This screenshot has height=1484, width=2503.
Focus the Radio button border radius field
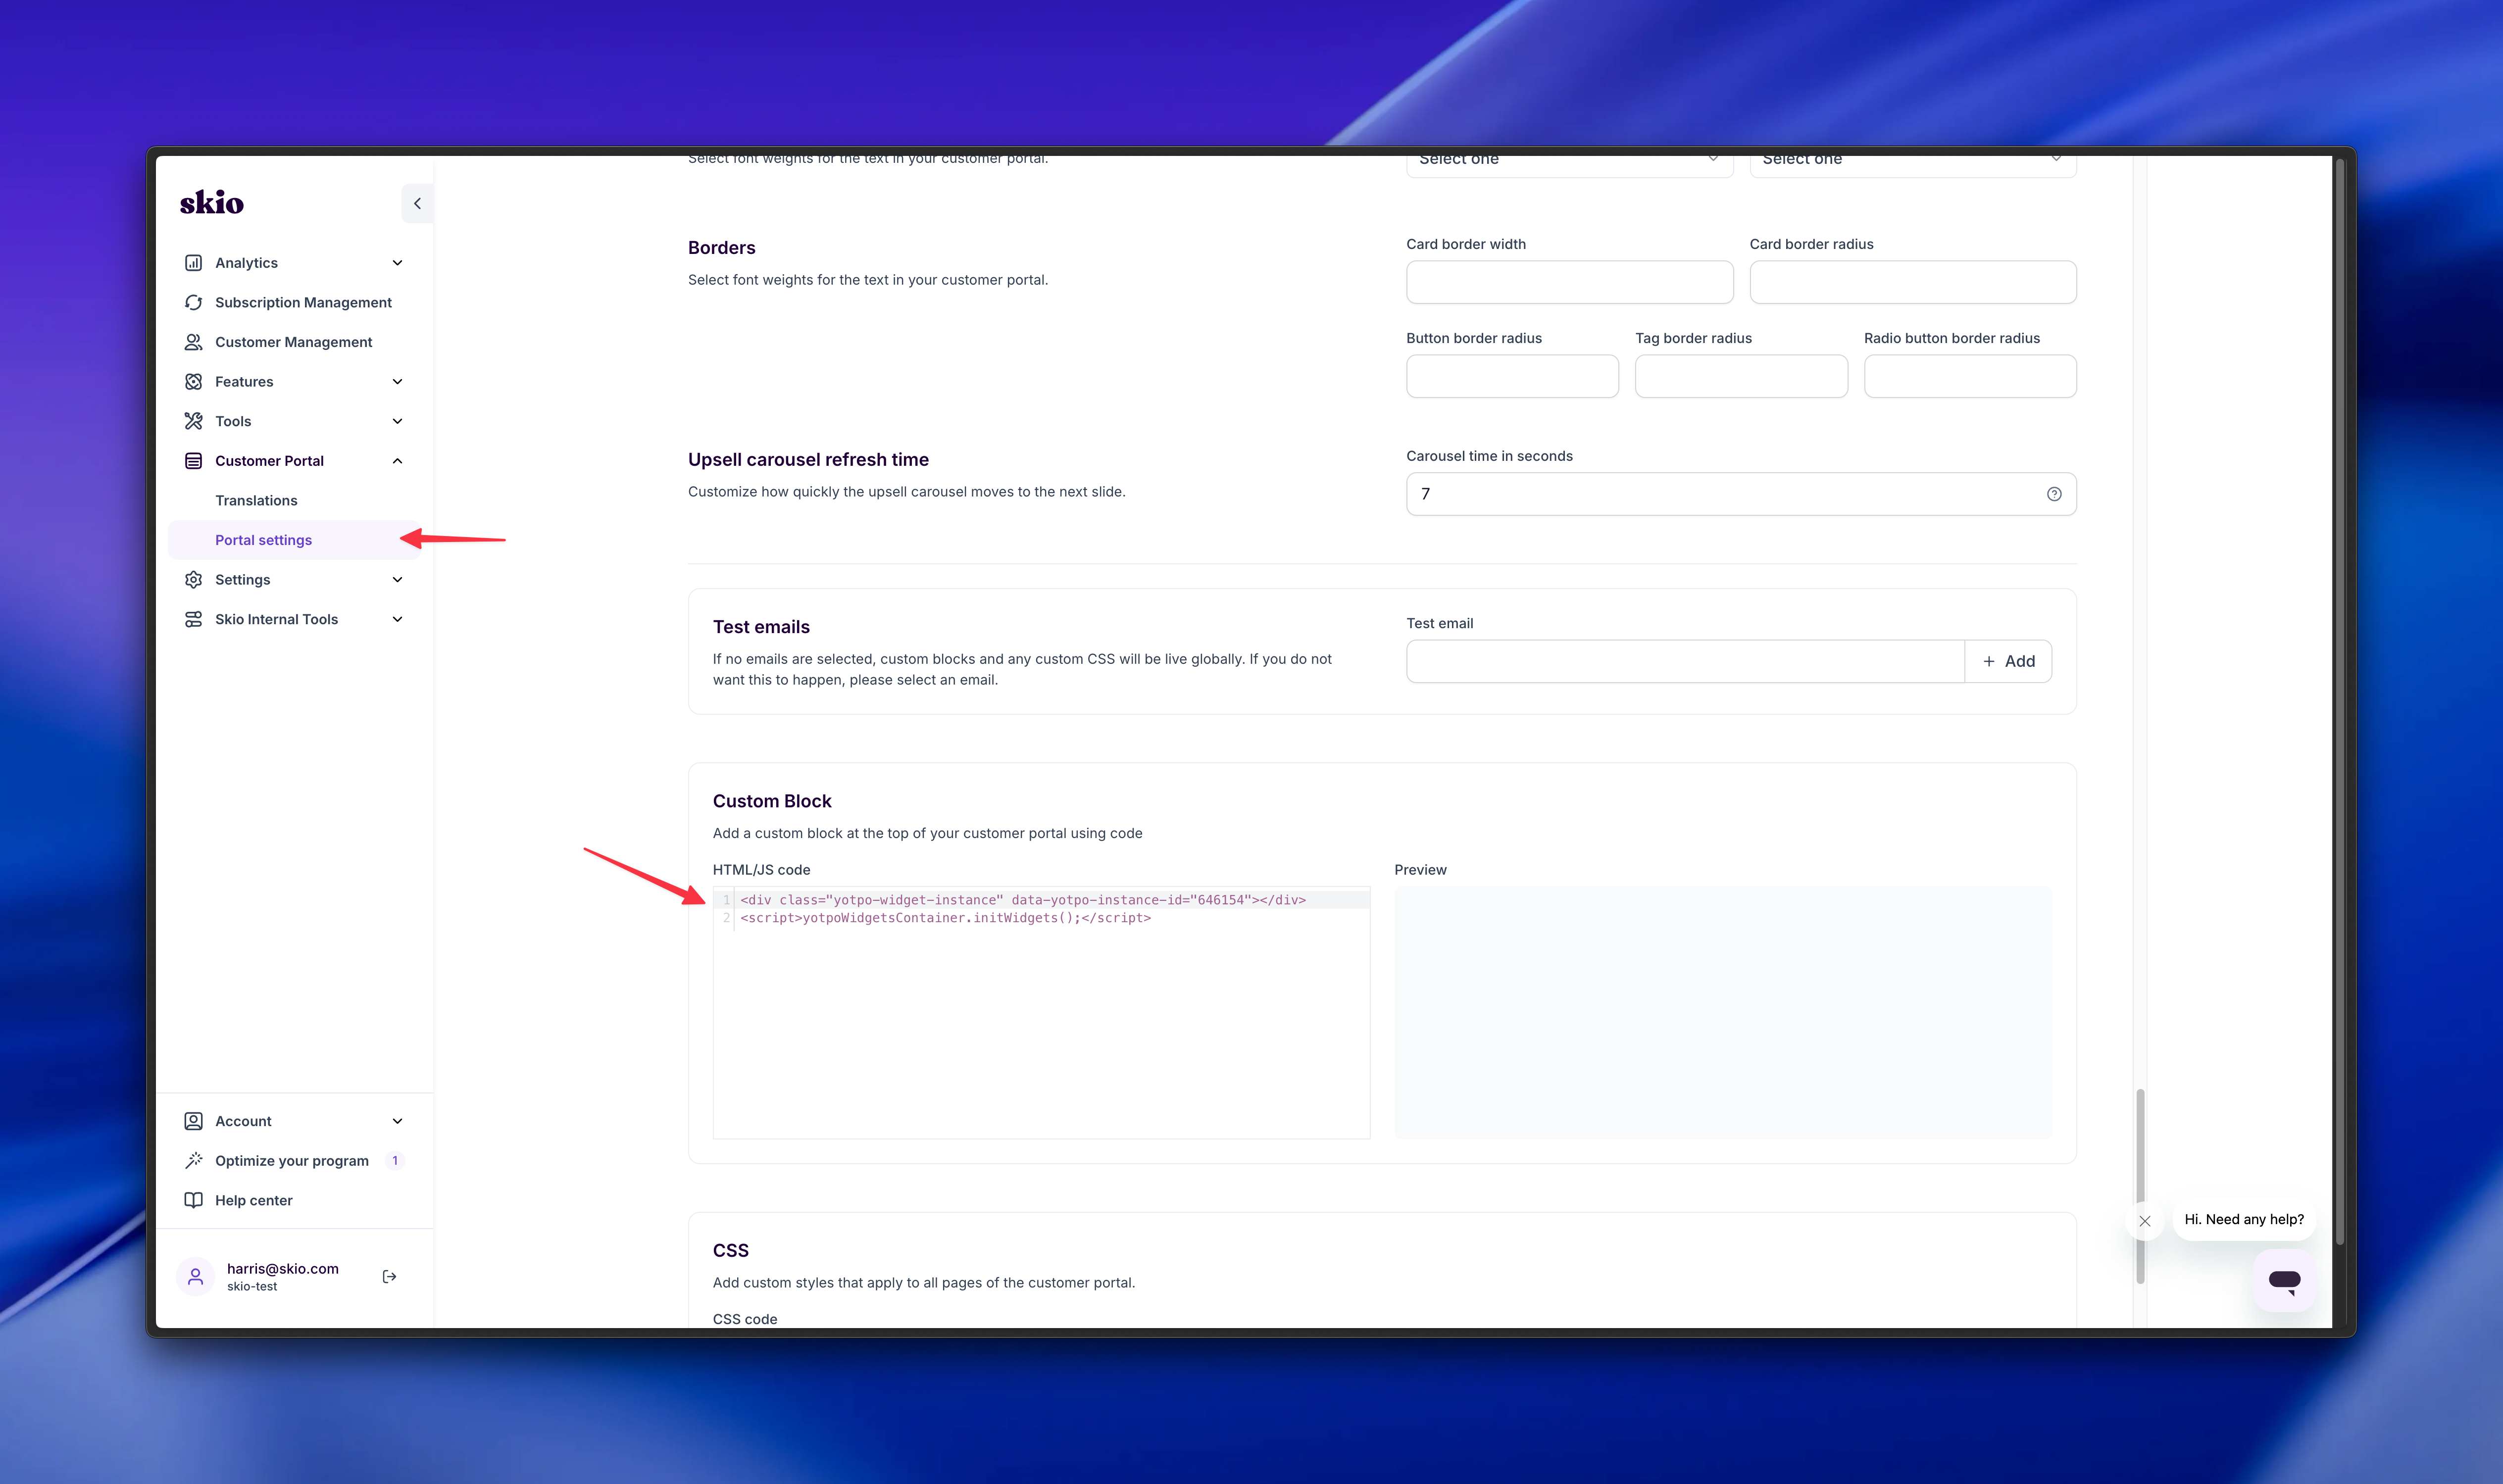1969,376
